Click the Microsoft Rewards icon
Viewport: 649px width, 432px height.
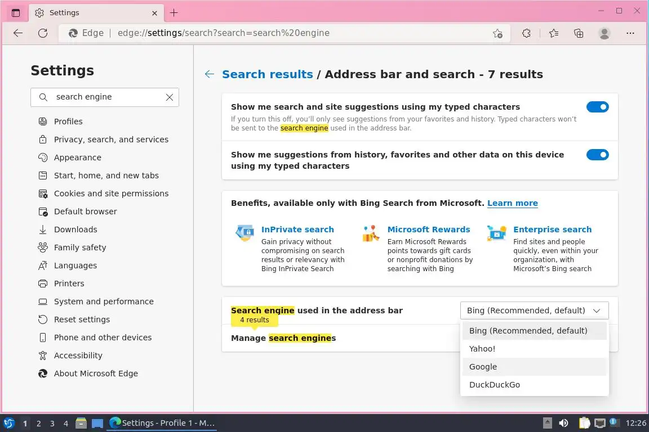(x=371, y=233)
